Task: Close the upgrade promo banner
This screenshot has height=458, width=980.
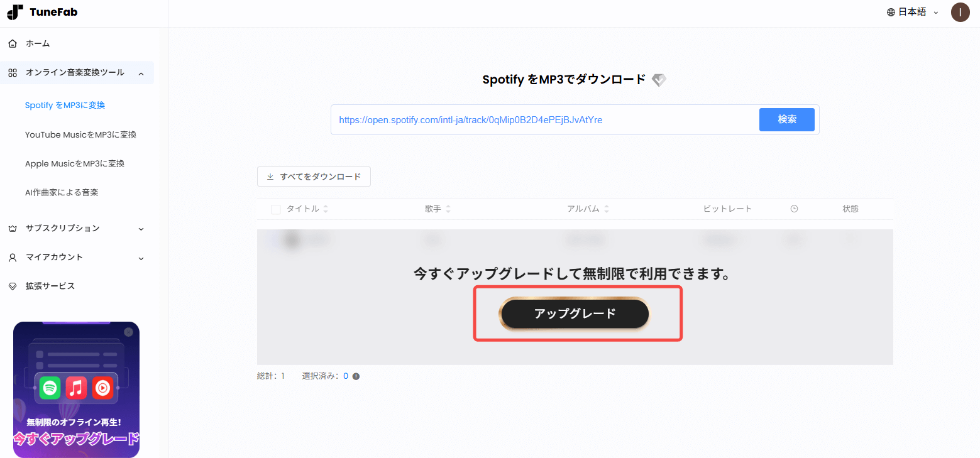Action: (128, 332)
